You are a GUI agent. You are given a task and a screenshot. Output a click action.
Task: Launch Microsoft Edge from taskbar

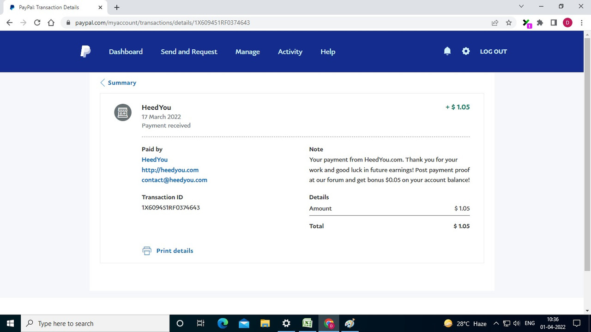click(223, 323)
